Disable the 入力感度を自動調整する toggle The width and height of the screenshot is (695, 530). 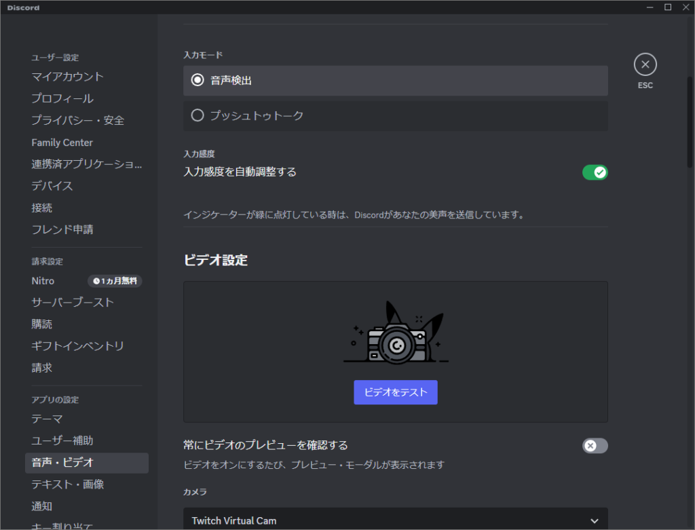tap(595, 172)
